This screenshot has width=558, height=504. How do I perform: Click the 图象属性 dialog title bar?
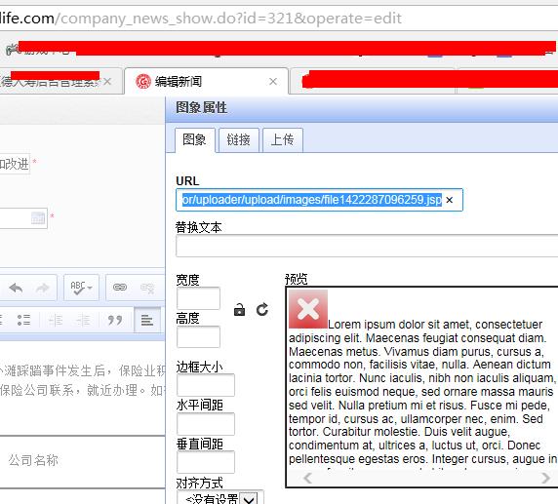pos(362,108)
